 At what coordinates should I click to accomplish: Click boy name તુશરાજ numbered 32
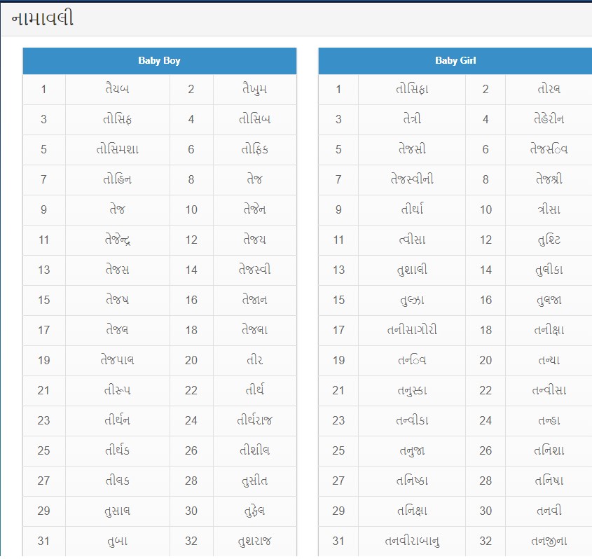tap(255, 541)
